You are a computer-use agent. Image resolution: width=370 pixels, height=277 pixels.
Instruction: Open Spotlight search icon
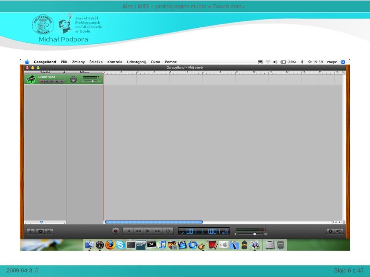point(343,62)
